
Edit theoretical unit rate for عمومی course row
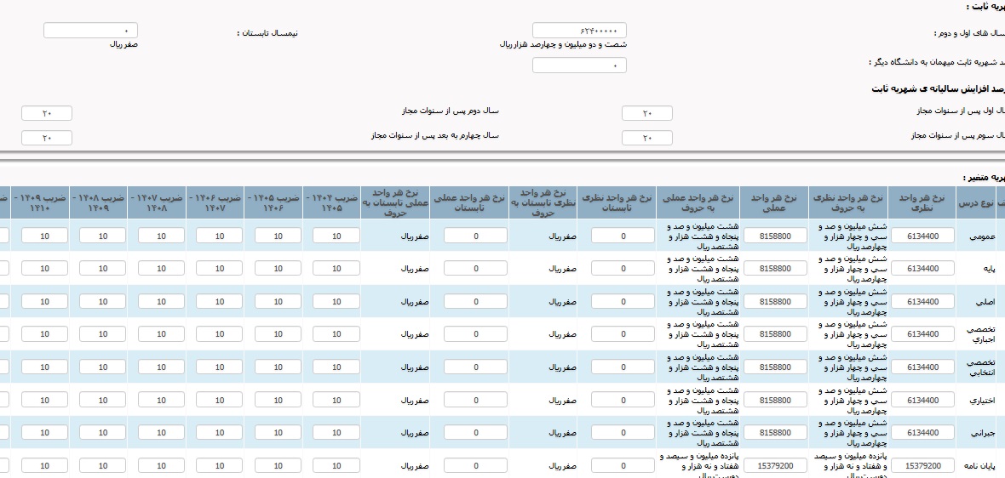click(923, 236)
